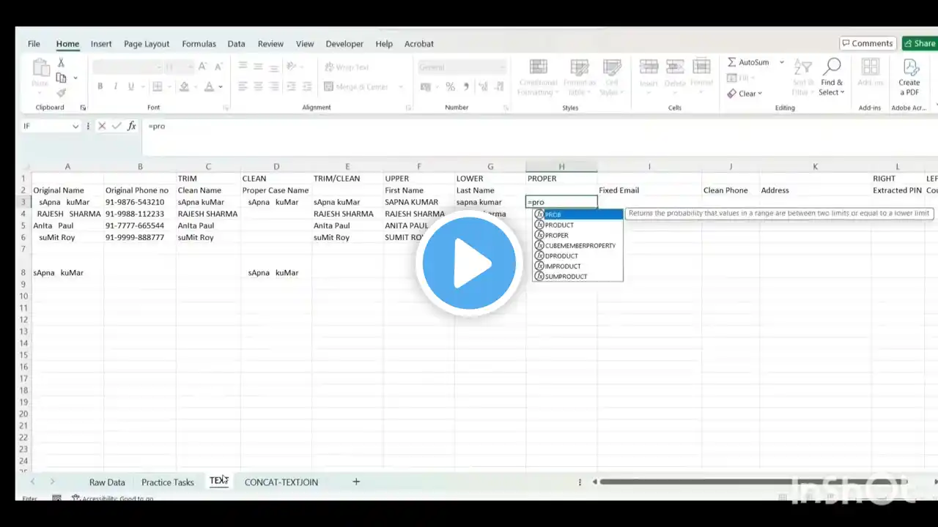
Task: Open the Comments pane
Action: pos(867,43)
